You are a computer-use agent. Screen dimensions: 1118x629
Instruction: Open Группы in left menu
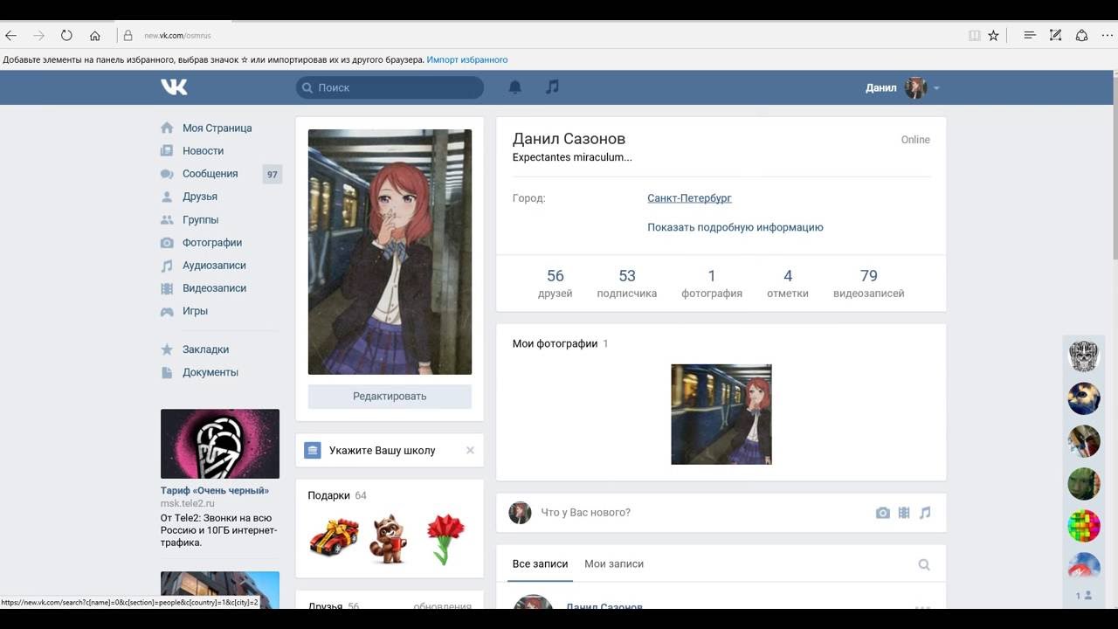tap(200, 219)
